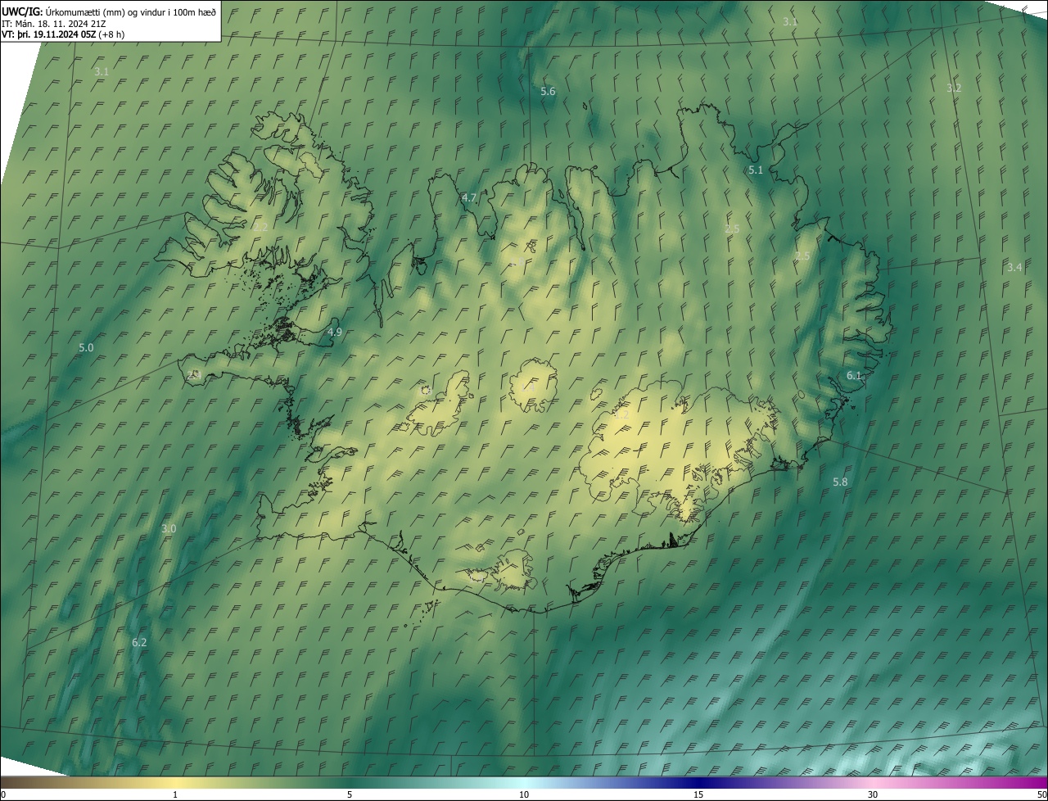Click the faint 1.8 value label
Screen dimensions: 1048x801
[517, 261]
